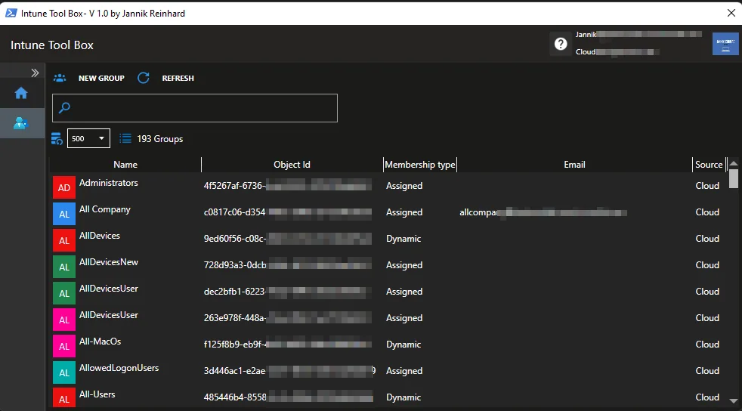The height and width of the screenshot is (411, 742).
Task: Click the New Group people icon
Action: click(60, 78)
